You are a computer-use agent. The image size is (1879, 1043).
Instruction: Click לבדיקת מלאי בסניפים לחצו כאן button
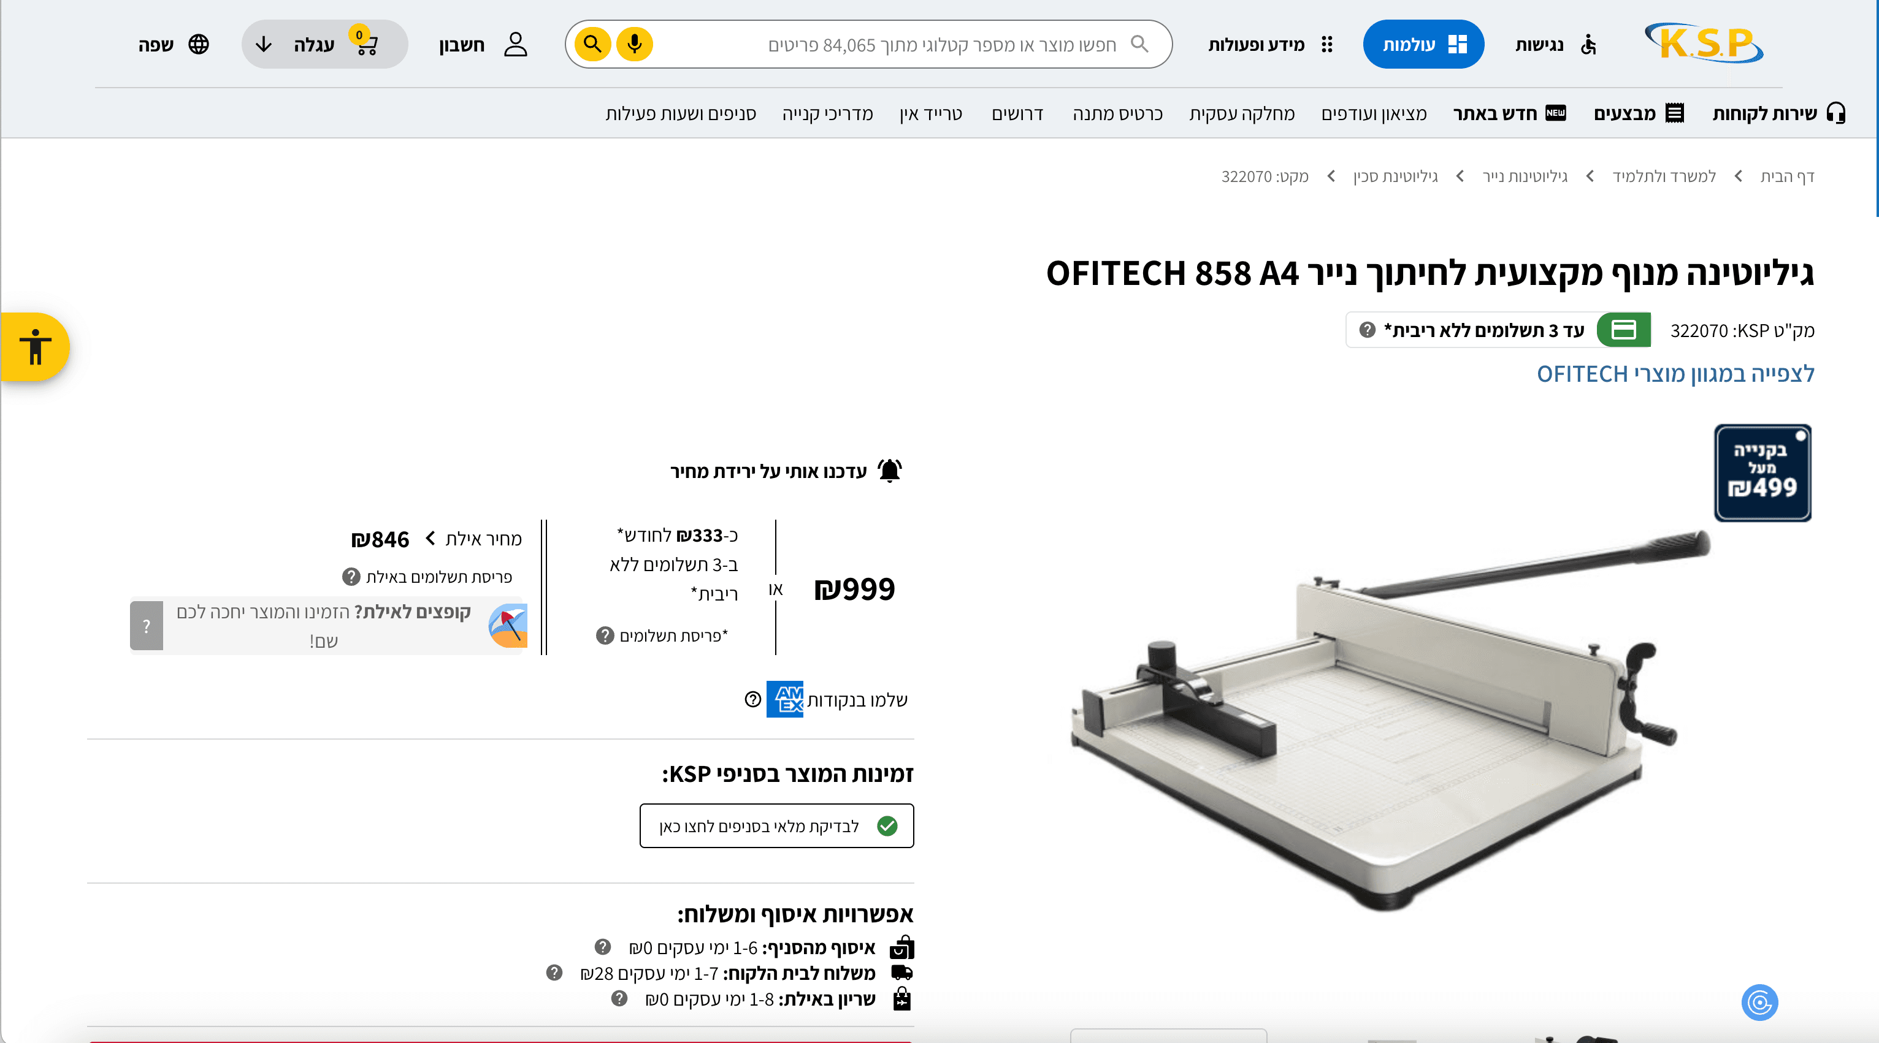click(x=776, y=826)
